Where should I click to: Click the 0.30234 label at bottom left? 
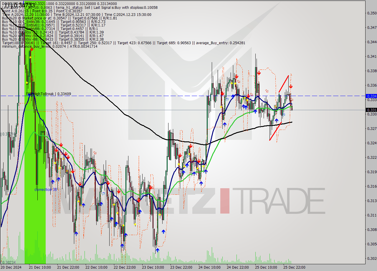click(9, 262)
